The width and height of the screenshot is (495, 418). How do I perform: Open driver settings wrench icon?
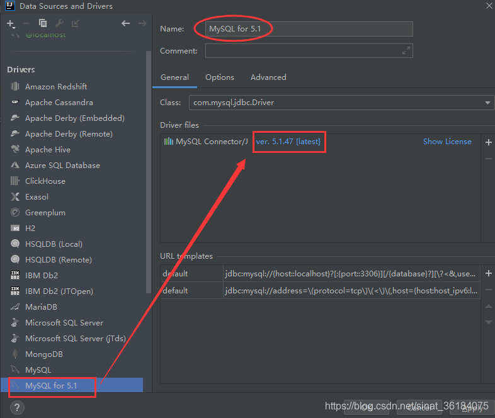(59, 23)
